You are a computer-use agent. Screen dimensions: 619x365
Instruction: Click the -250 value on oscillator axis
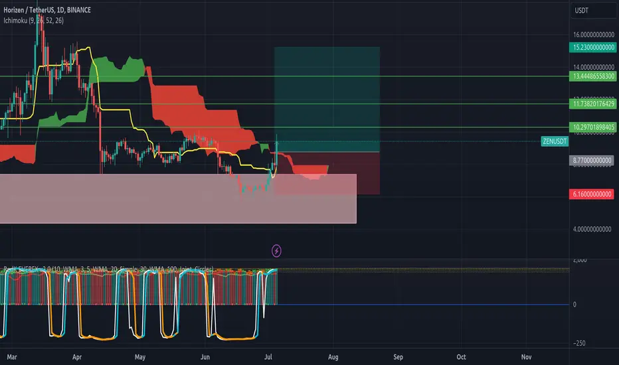579,343
